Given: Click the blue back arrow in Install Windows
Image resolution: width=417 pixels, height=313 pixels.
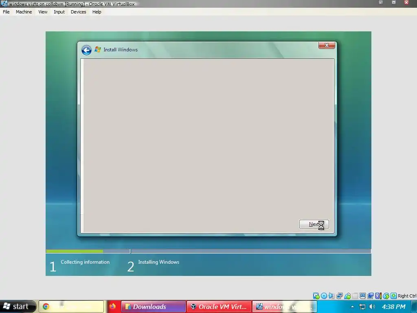Looking at the screenshot, I should point(86,50).
